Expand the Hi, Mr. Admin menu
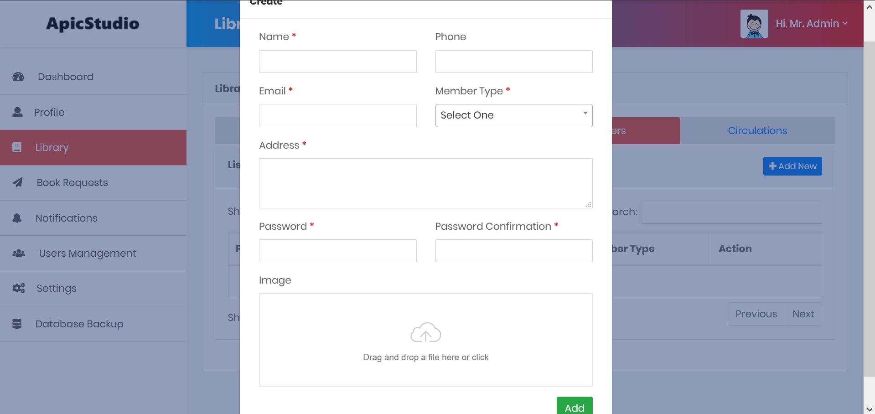 click(x=812, y=24)
